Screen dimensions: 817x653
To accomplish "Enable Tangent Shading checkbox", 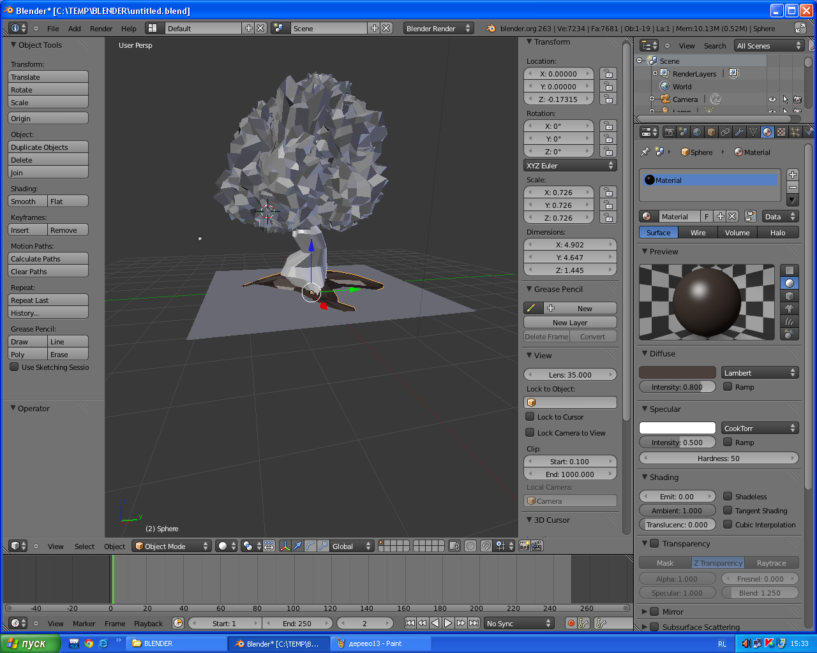I will click(728, 510).
